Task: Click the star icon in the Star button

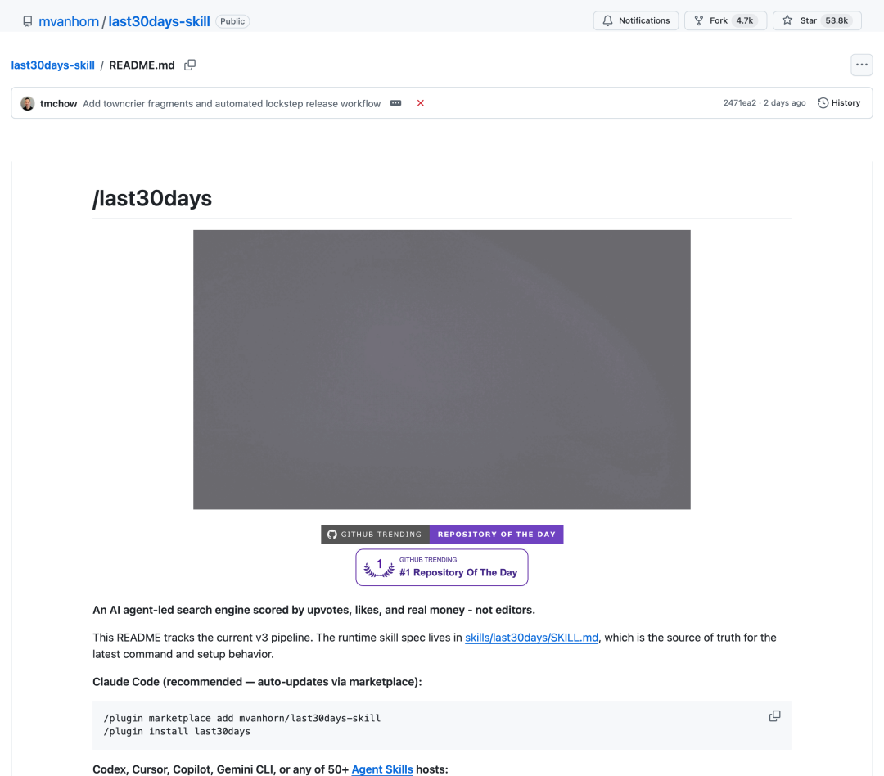Action: click(x=787, y=20)
